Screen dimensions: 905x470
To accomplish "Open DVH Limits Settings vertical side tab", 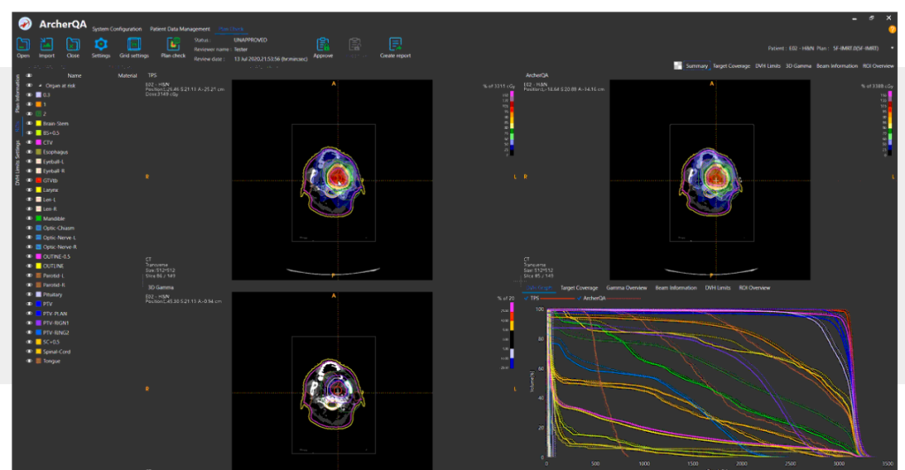I will (x=18, y=163).
